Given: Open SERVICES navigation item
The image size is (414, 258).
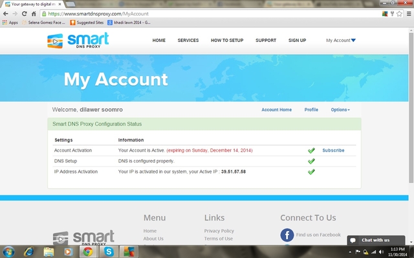Looking at the screenshot, I should pos(188,40).
